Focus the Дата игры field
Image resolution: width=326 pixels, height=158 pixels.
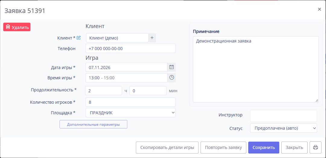[x=126, y=67]
